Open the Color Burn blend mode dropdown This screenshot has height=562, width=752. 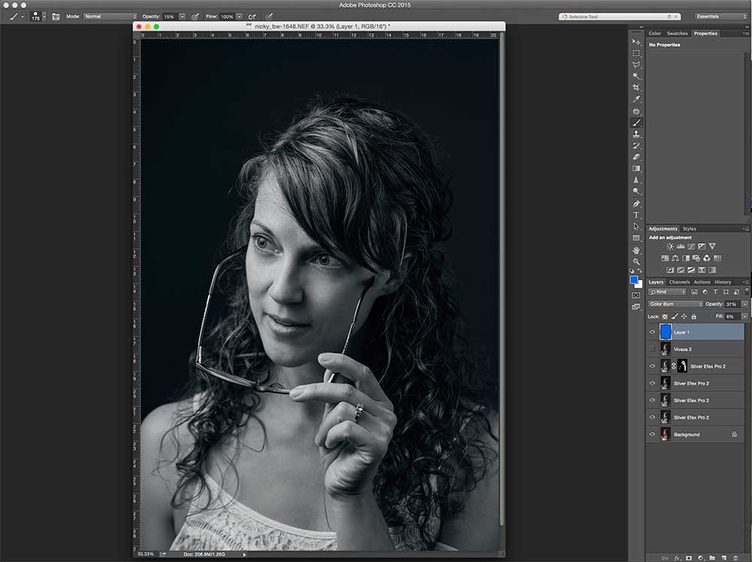(x=675, y=304)
